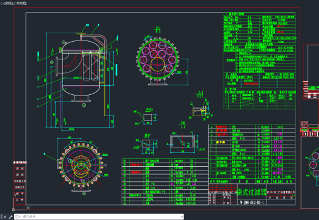
Task: Open command line customize wrench menu
Action: pos(10,217)
